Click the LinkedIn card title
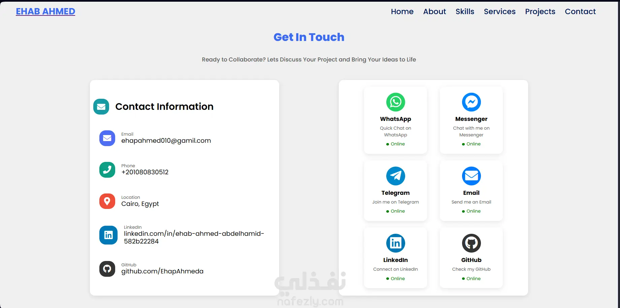This screenshot has width=620, height=308. pos(396,260)
